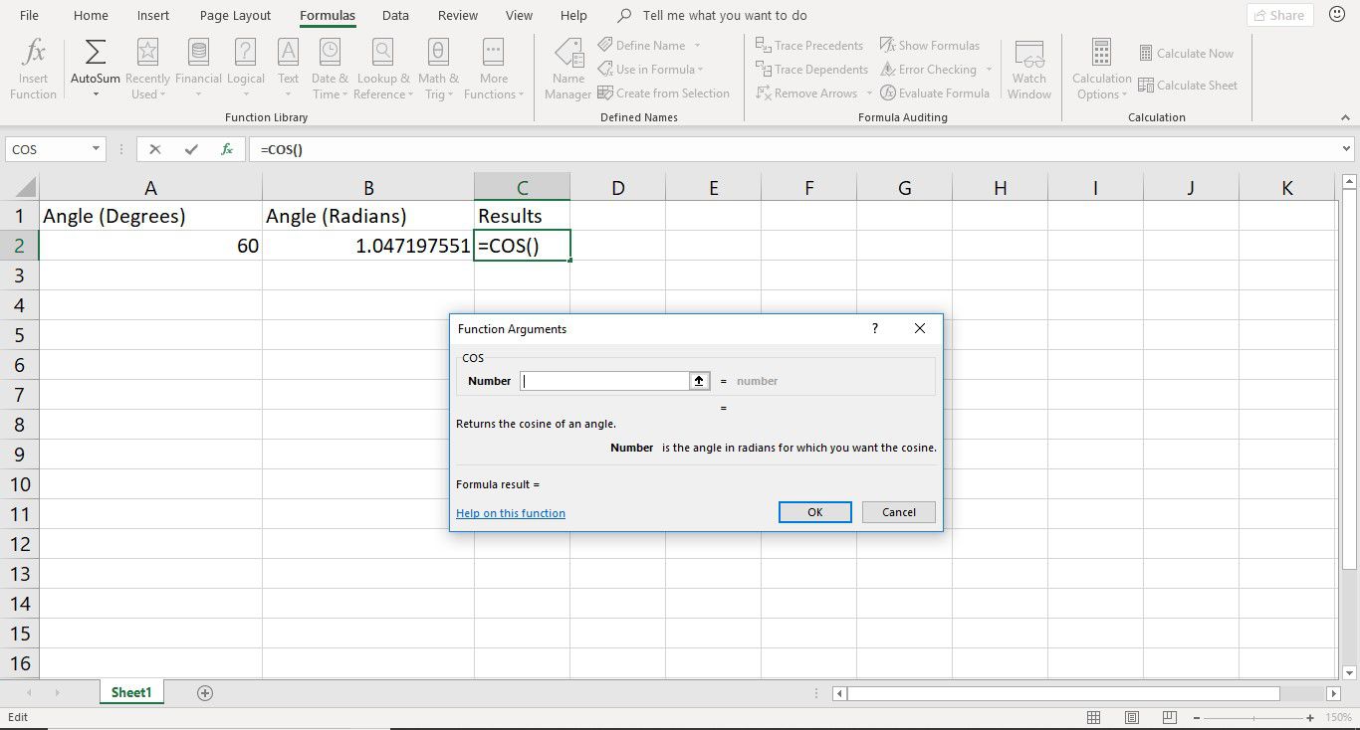Switch to the View tab
The image size is (1360, 730).
click(x=519, y=15)
